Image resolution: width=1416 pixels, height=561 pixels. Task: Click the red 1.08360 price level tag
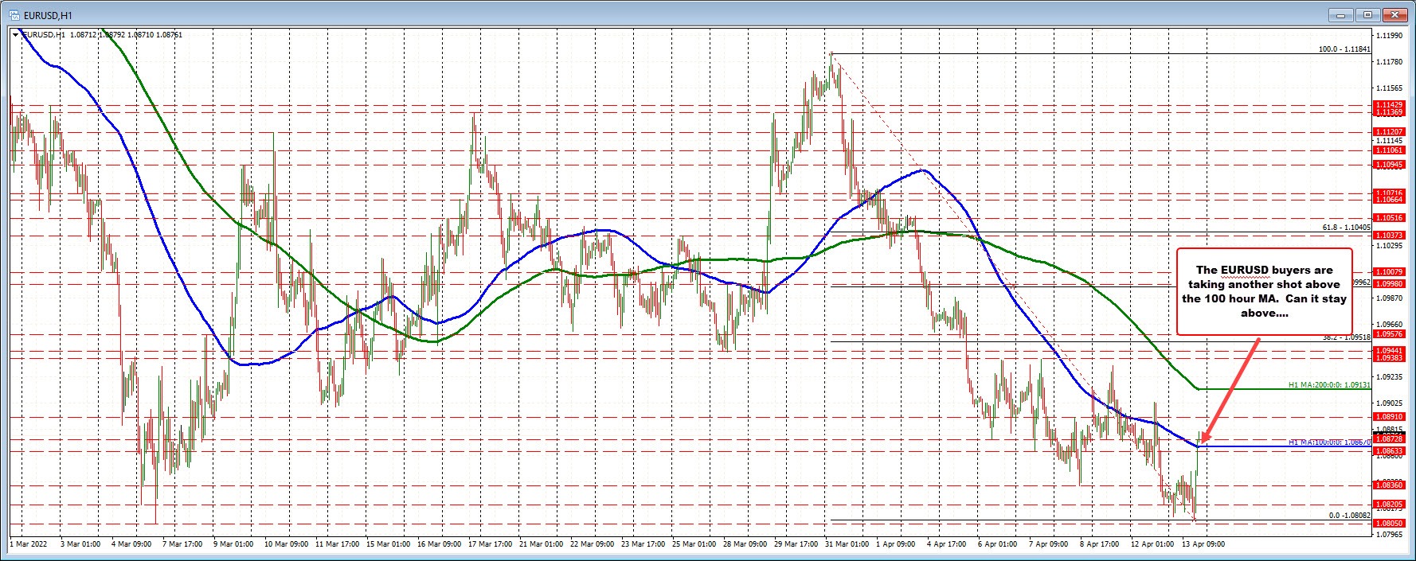(1391, 485)
